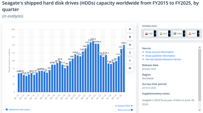The width and height of the screenshot is (203, 113).
Task: Click the '2015 to 2025' survey period text
Action: point(149,88)
